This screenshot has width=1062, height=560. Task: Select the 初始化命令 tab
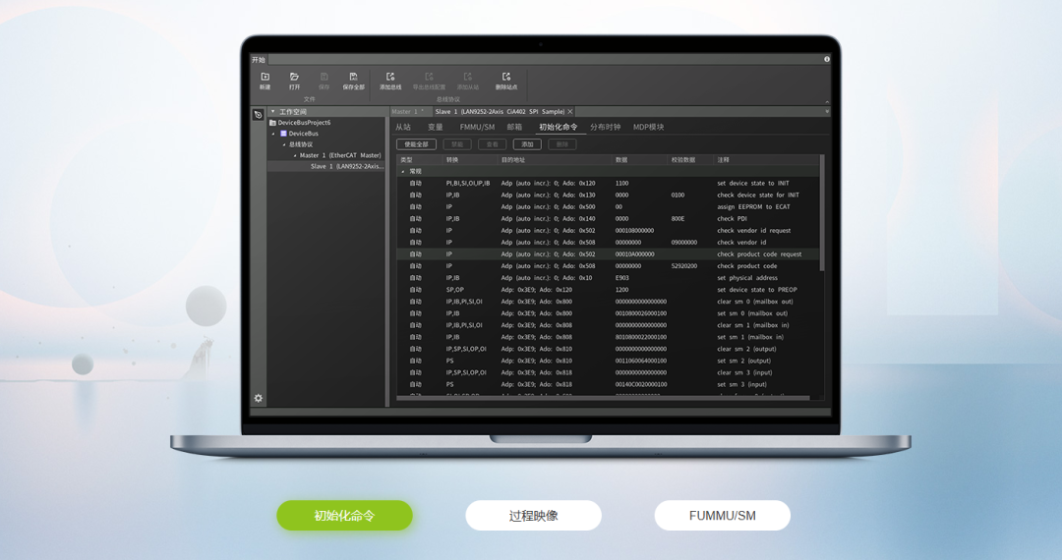click(559, 127)
